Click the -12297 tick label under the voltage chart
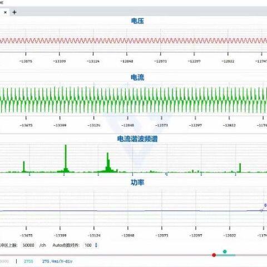267x267 pixels. point(194,61)
